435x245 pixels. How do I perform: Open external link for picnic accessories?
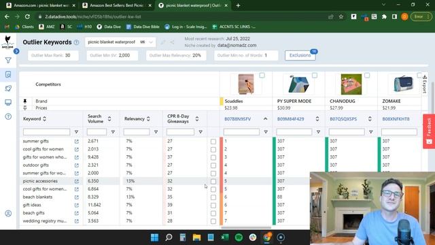tap(77, 182)
